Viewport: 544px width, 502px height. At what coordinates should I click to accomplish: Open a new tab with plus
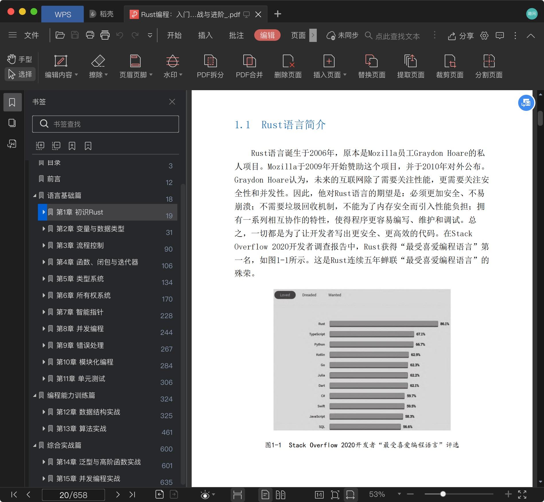coord(277,14)
